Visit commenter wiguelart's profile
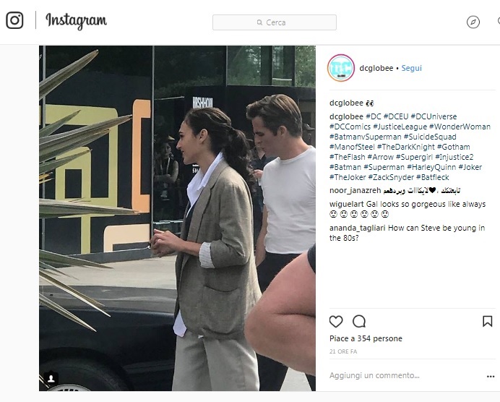The image size is (500, 402). [346, 204]
